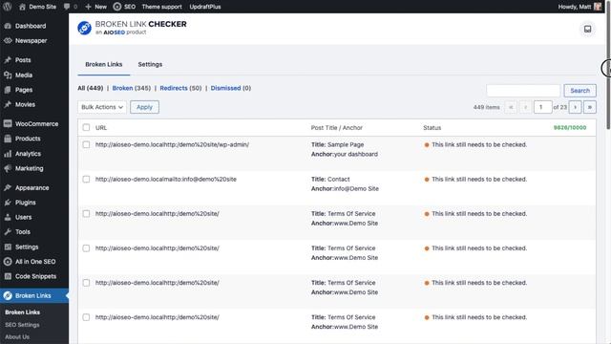This screenshot has height=344, width=611.
Task: Click the Broken Links sidebar icon
Action: coord(8,295)
